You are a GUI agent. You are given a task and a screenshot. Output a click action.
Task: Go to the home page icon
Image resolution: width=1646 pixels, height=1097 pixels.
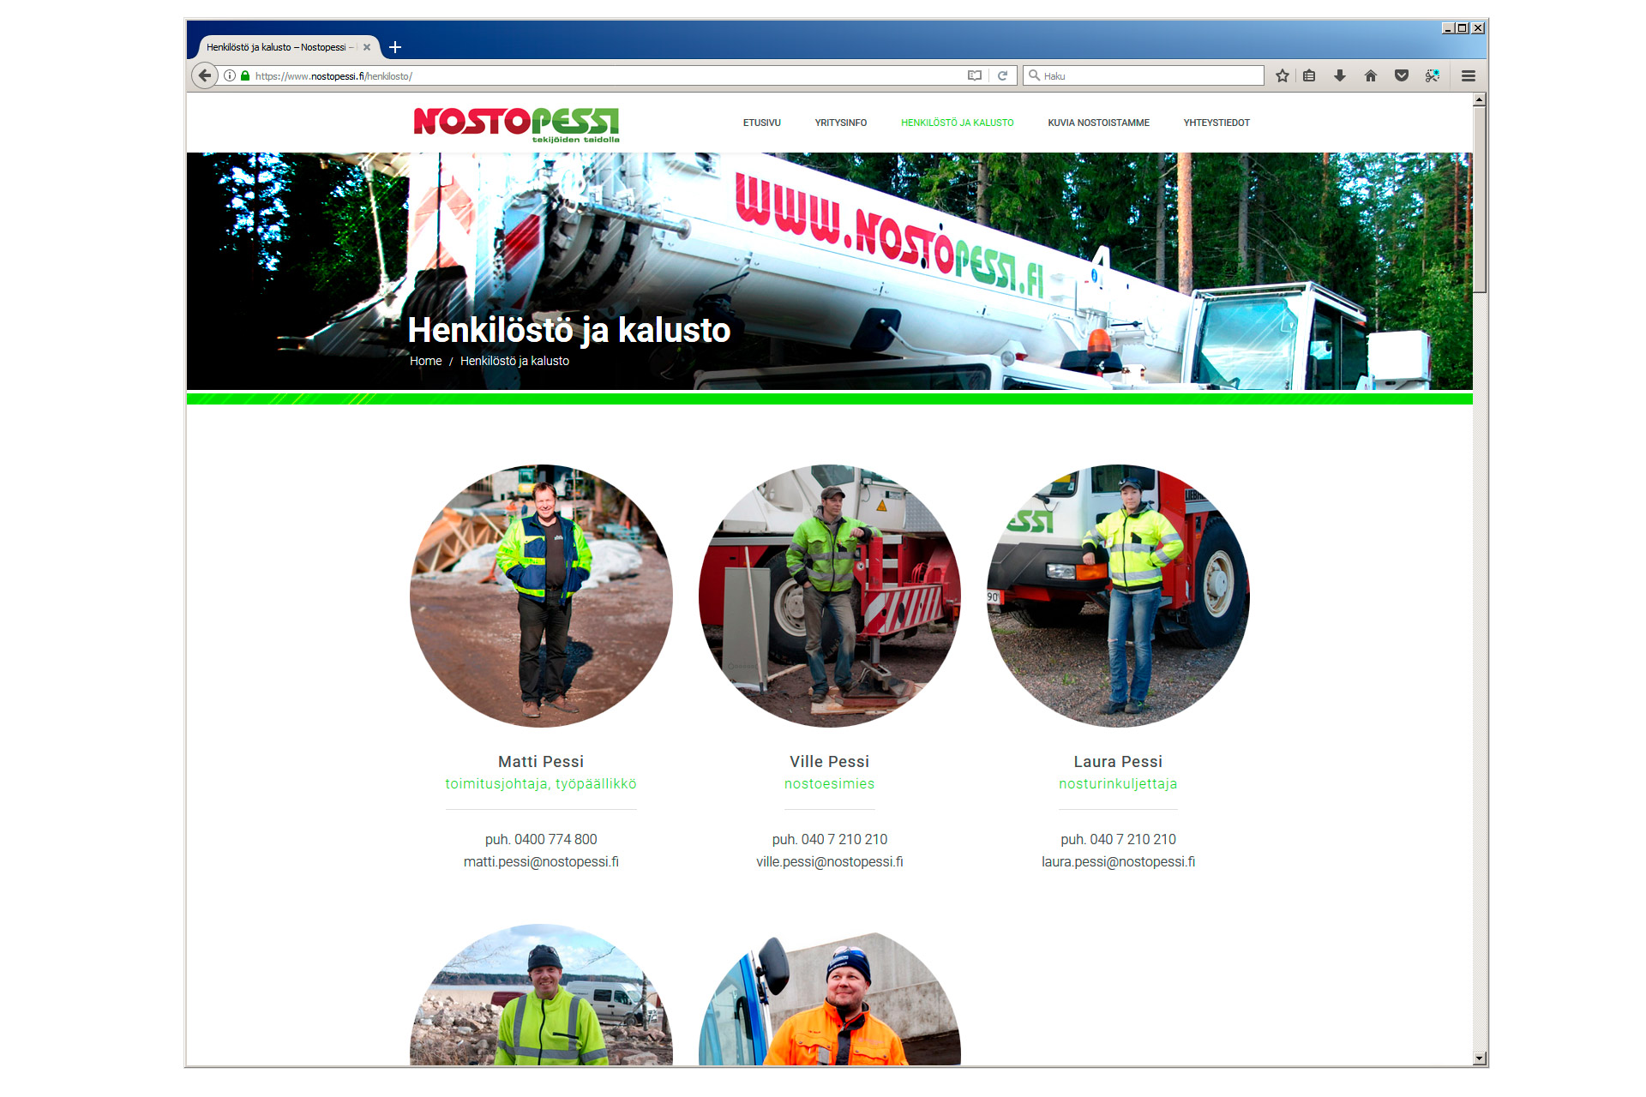pyautogui.click(x=1371, y=75)
